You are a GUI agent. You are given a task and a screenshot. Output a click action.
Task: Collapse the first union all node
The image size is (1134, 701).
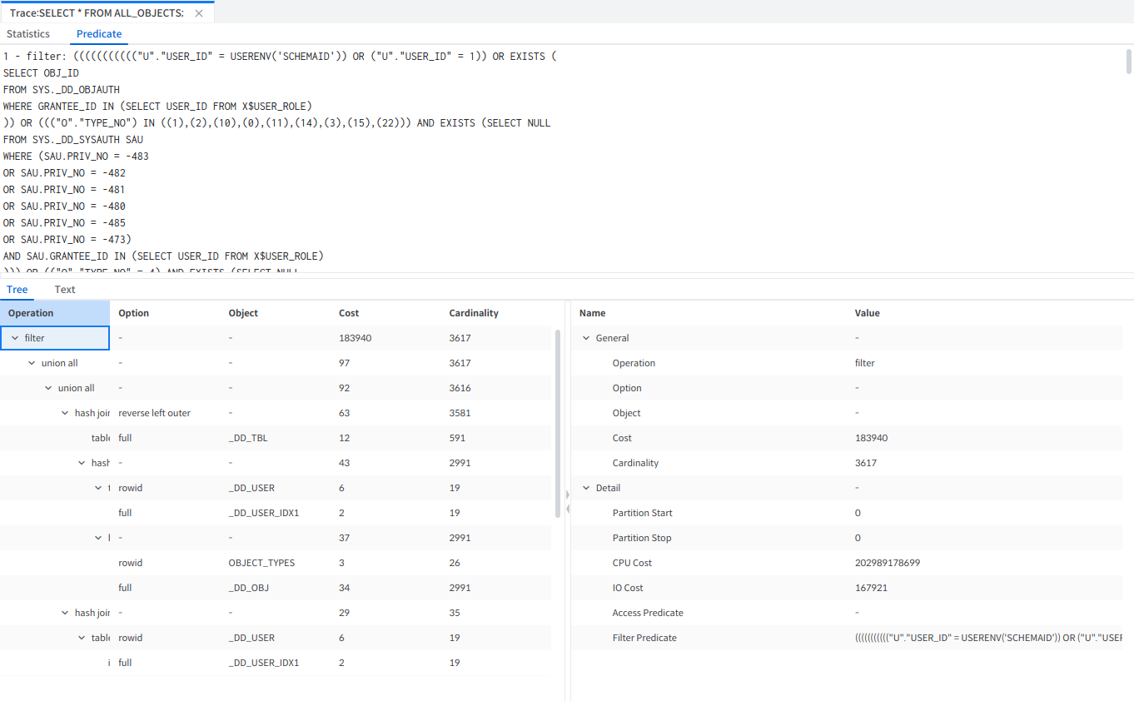32,363
